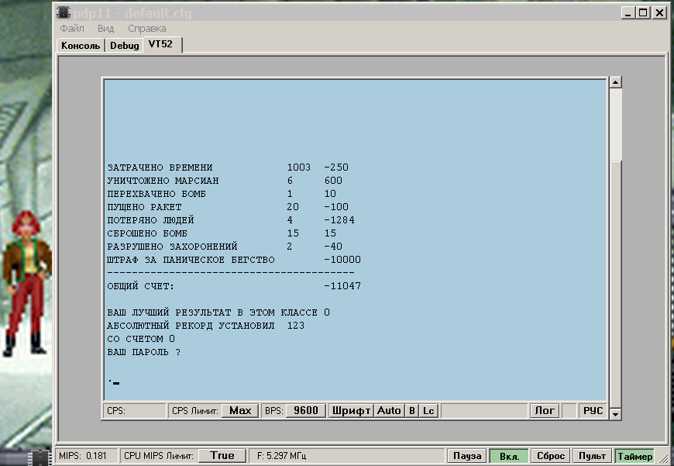Open the Вид menu
674x466 pixels.
click(105, 29)
